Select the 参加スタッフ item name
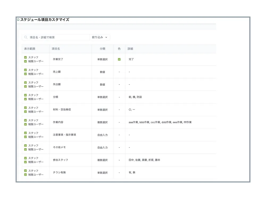266x199 pixels. 61,160
